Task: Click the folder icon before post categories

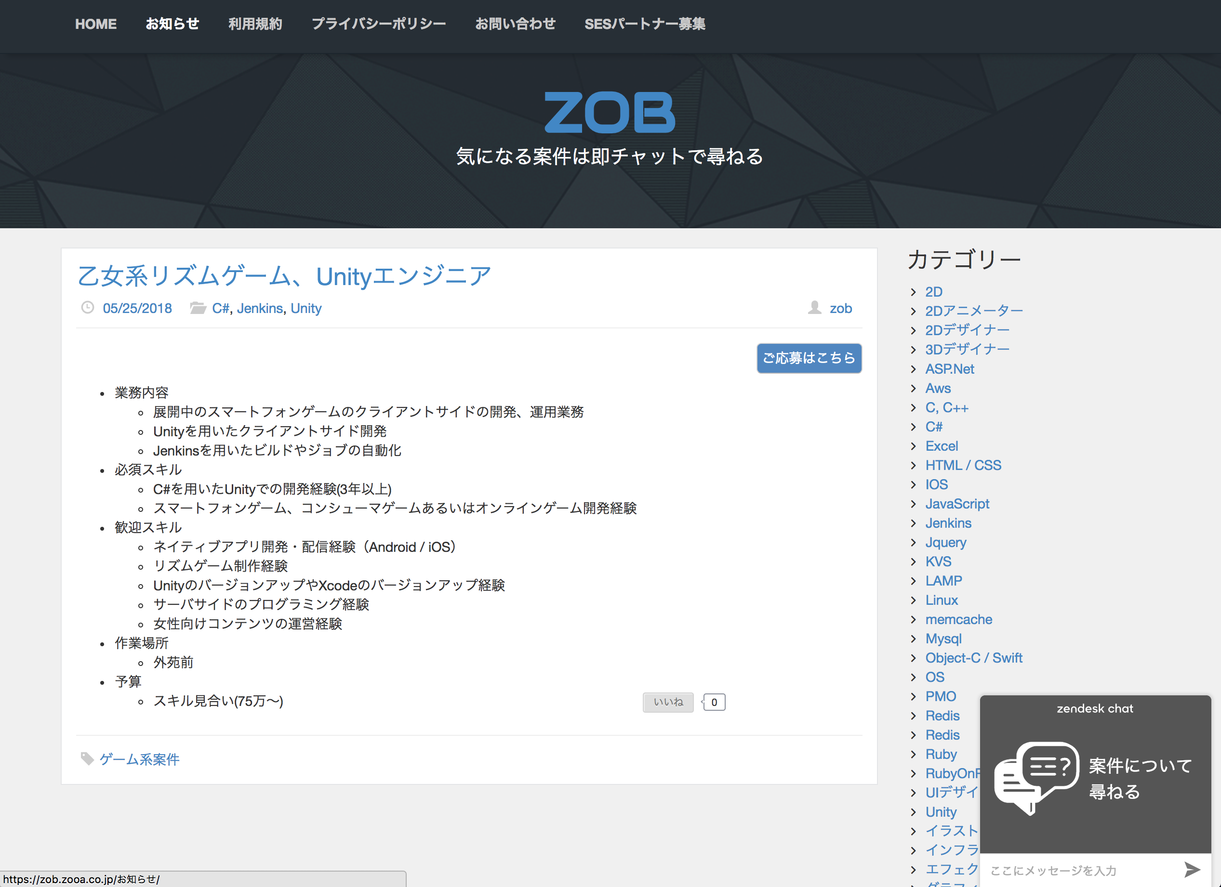Action: click(198, 308)
